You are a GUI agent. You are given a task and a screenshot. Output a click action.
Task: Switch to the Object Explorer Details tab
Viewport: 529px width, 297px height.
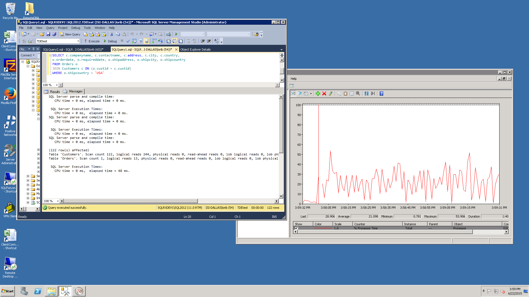(195, 50)
